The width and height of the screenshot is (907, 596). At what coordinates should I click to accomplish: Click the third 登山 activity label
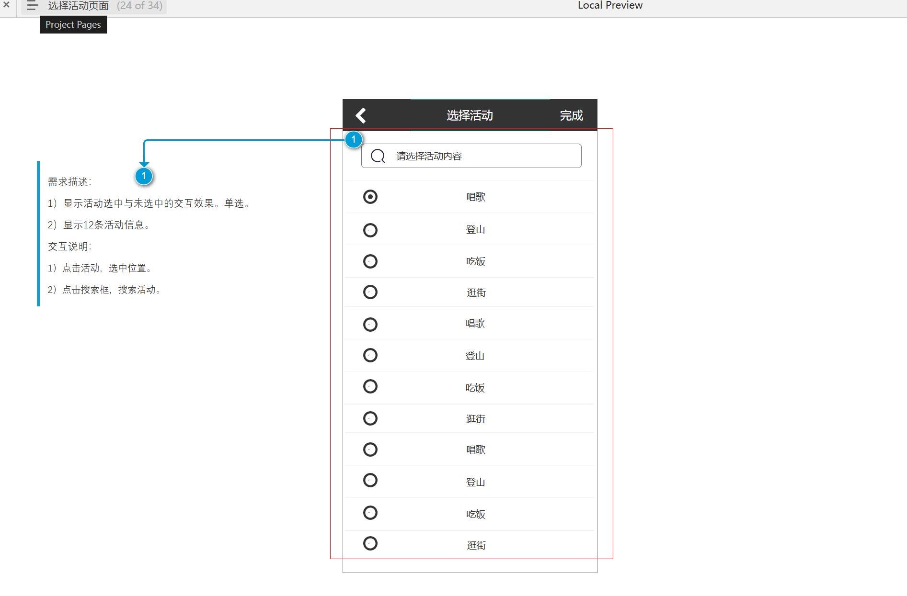pos(476,482)
